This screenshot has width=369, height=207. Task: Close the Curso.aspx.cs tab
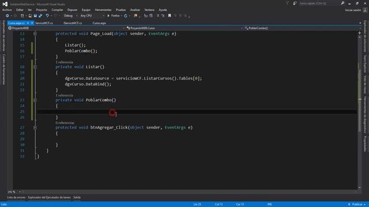click(x=32, y=23)
